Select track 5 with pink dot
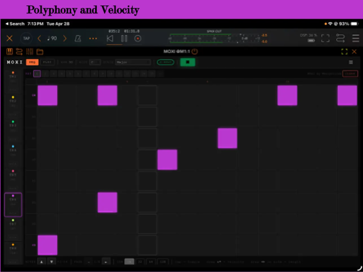The image size is (363, 272). [13, 180]
